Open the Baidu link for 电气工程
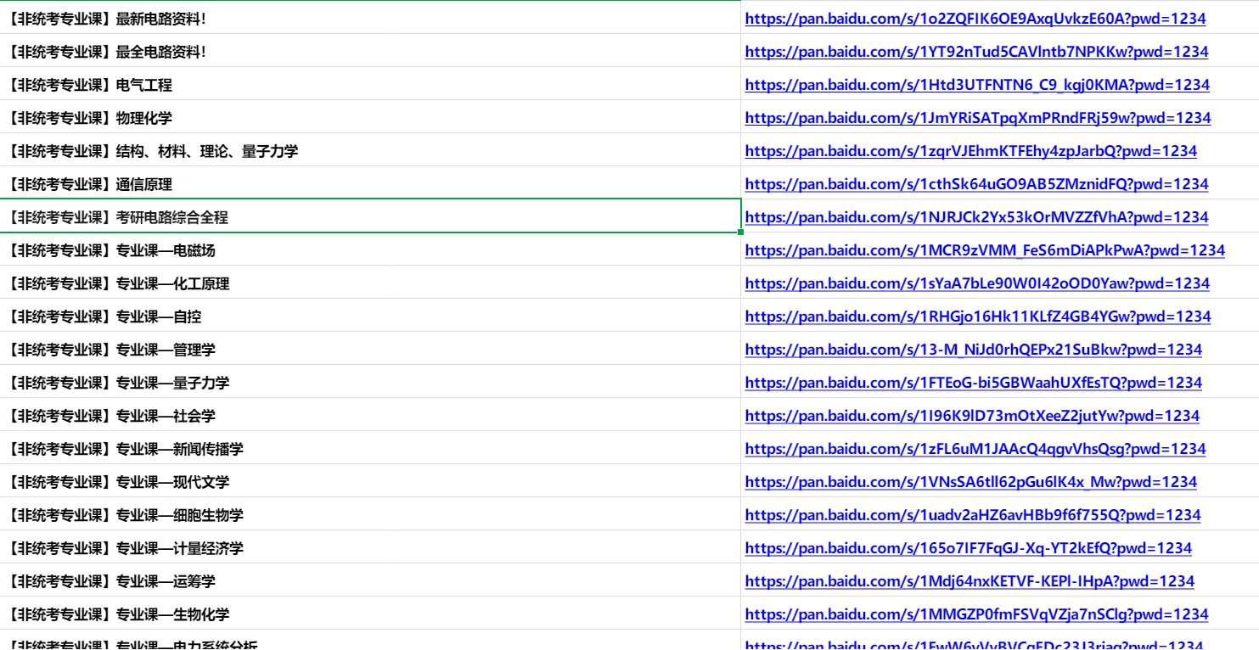The width and height of the screenshot is (1259, 650). click(977, 85)
